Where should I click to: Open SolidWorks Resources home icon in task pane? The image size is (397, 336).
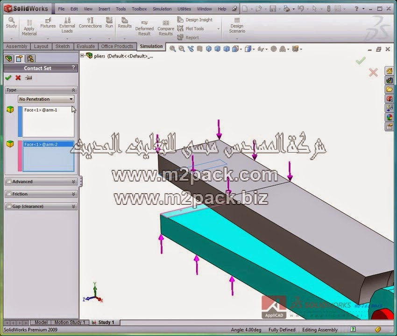389,71
